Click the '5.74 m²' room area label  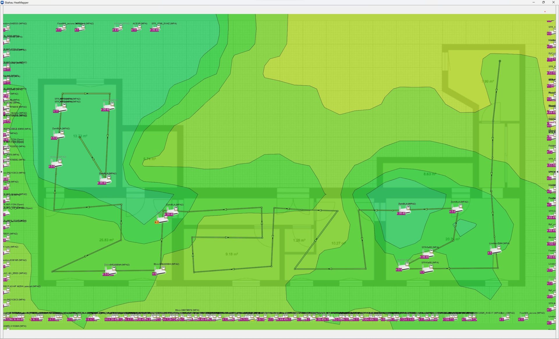pos(149,159)
